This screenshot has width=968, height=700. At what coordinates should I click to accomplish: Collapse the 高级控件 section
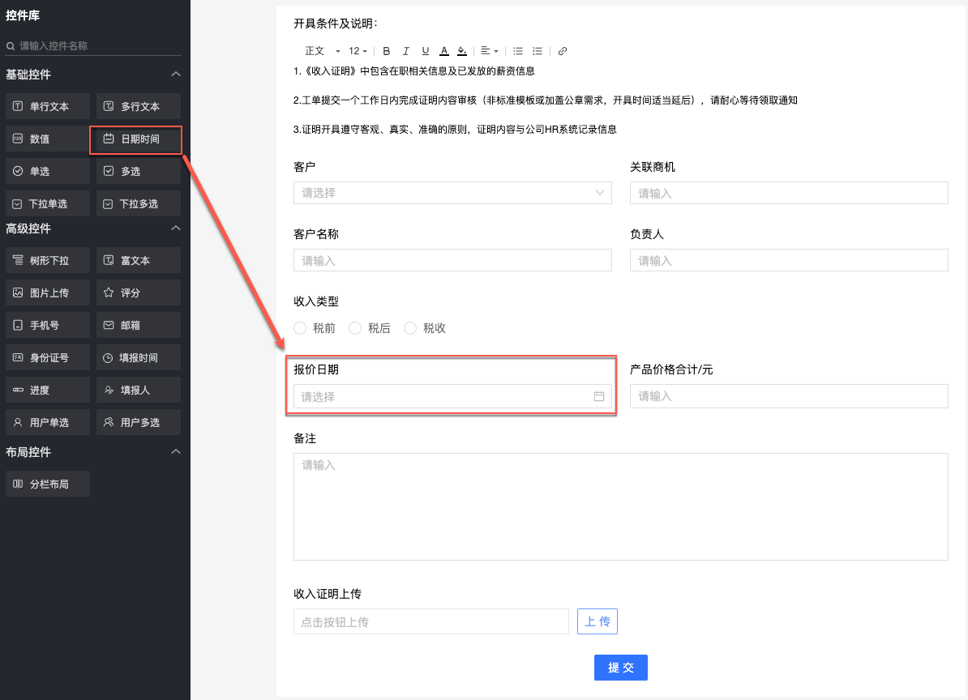coord(176,228)
